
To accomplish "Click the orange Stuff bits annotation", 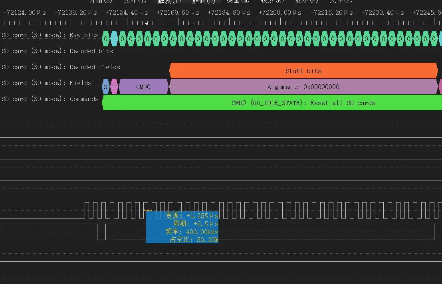I will (x=303, y=71).
